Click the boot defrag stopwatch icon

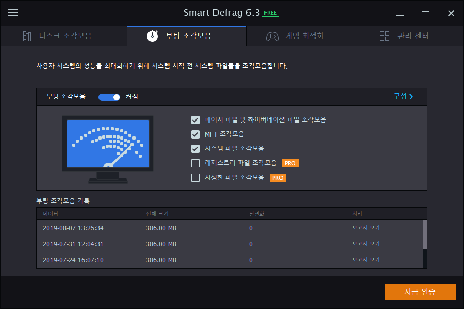[x=153, y=36]
